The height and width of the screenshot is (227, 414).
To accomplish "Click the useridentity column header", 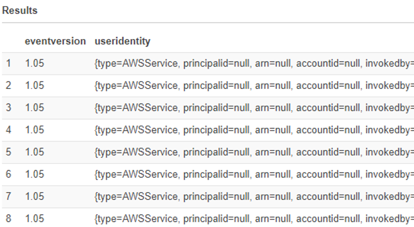I will click(x=122, y=41).
